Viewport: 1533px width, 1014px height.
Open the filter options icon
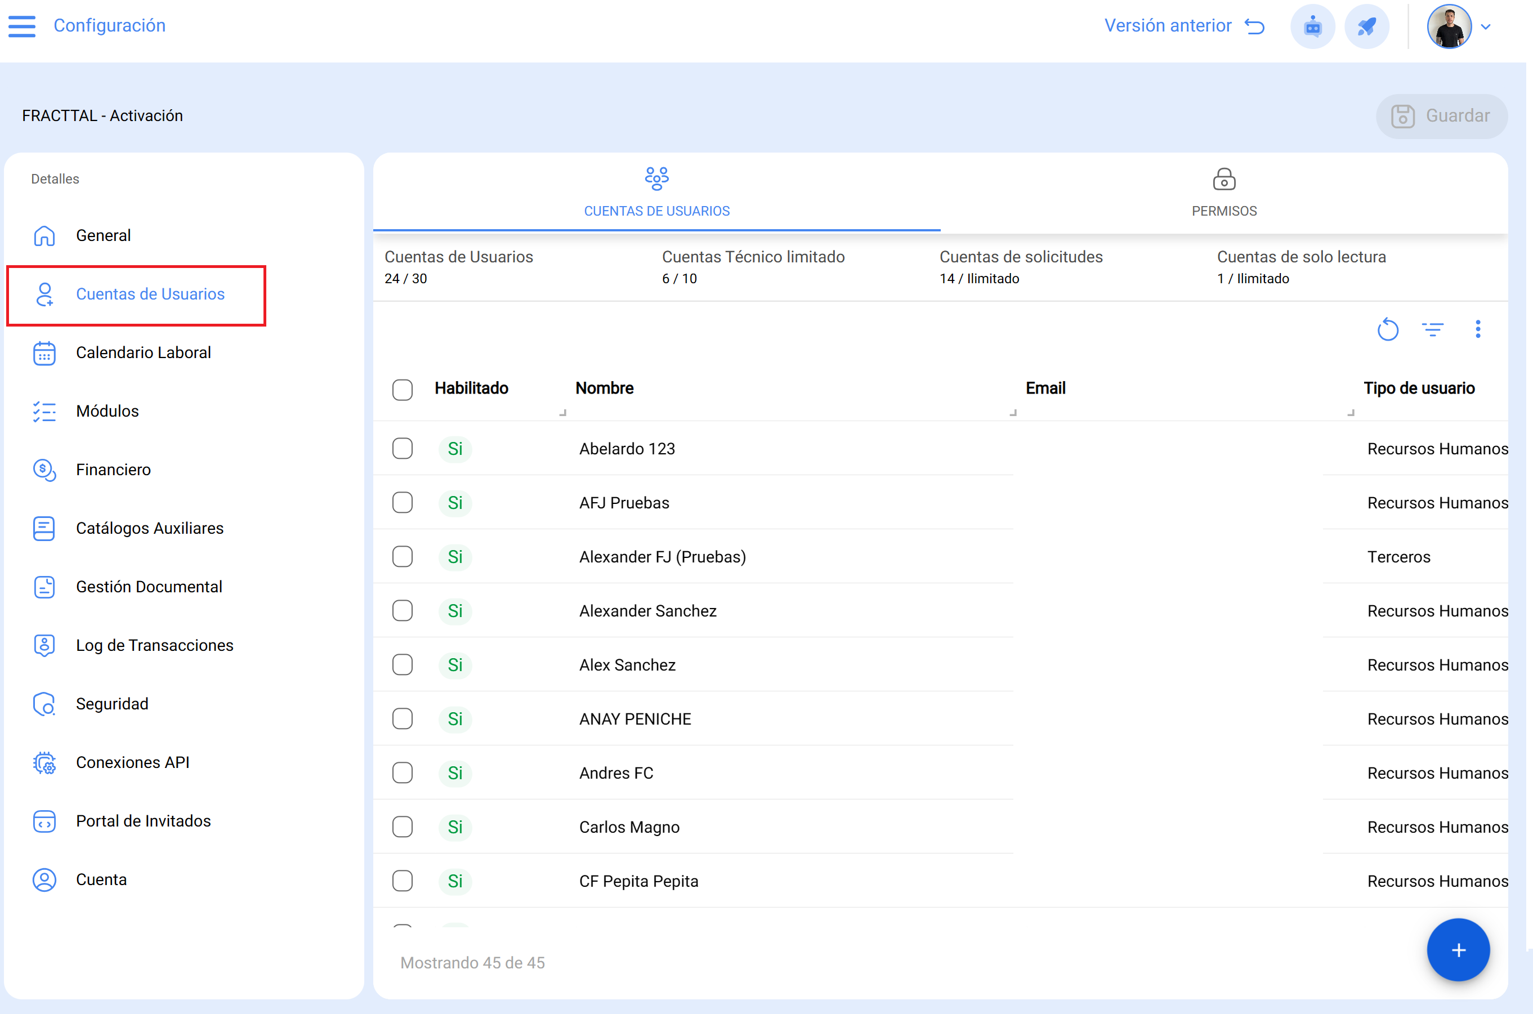(x=1432, y=330)
